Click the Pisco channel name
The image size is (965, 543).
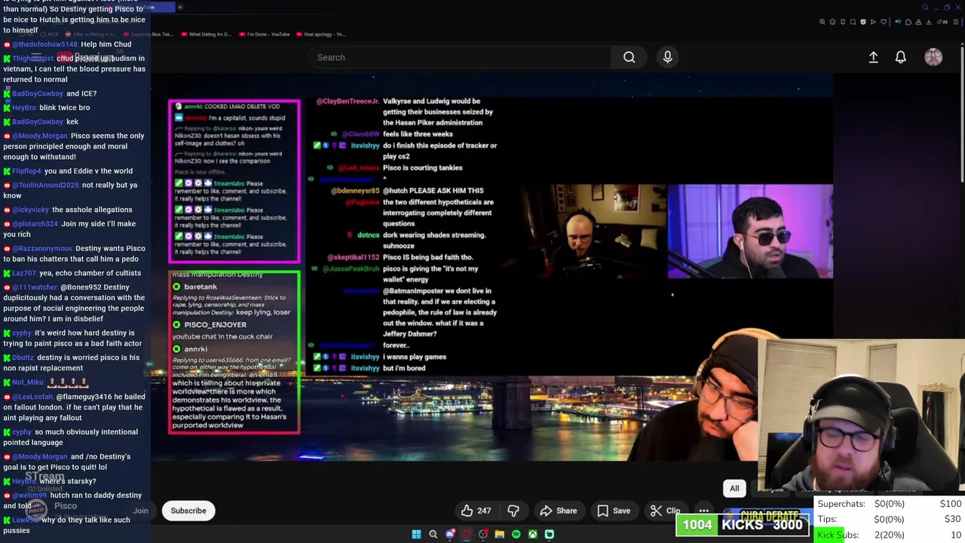click(66, 506)
